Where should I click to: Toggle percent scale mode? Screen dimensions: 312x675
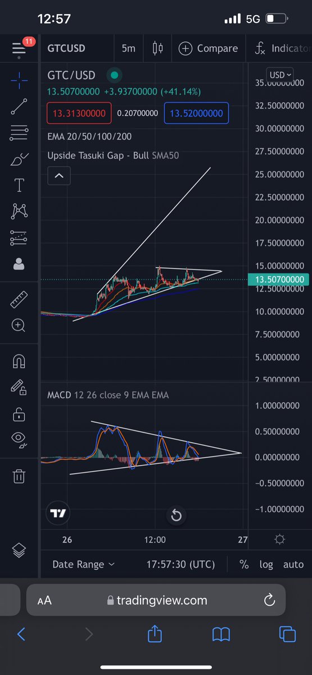pos(244,564)
